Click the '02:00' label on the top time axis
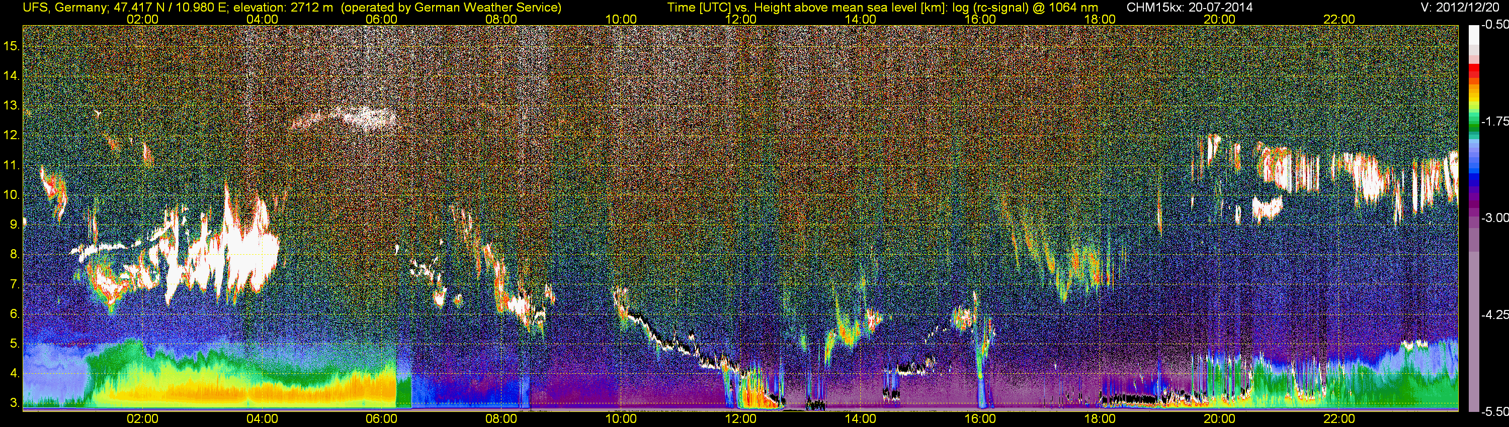Screen dimensions: 1509x427 (x=142, y=19)
